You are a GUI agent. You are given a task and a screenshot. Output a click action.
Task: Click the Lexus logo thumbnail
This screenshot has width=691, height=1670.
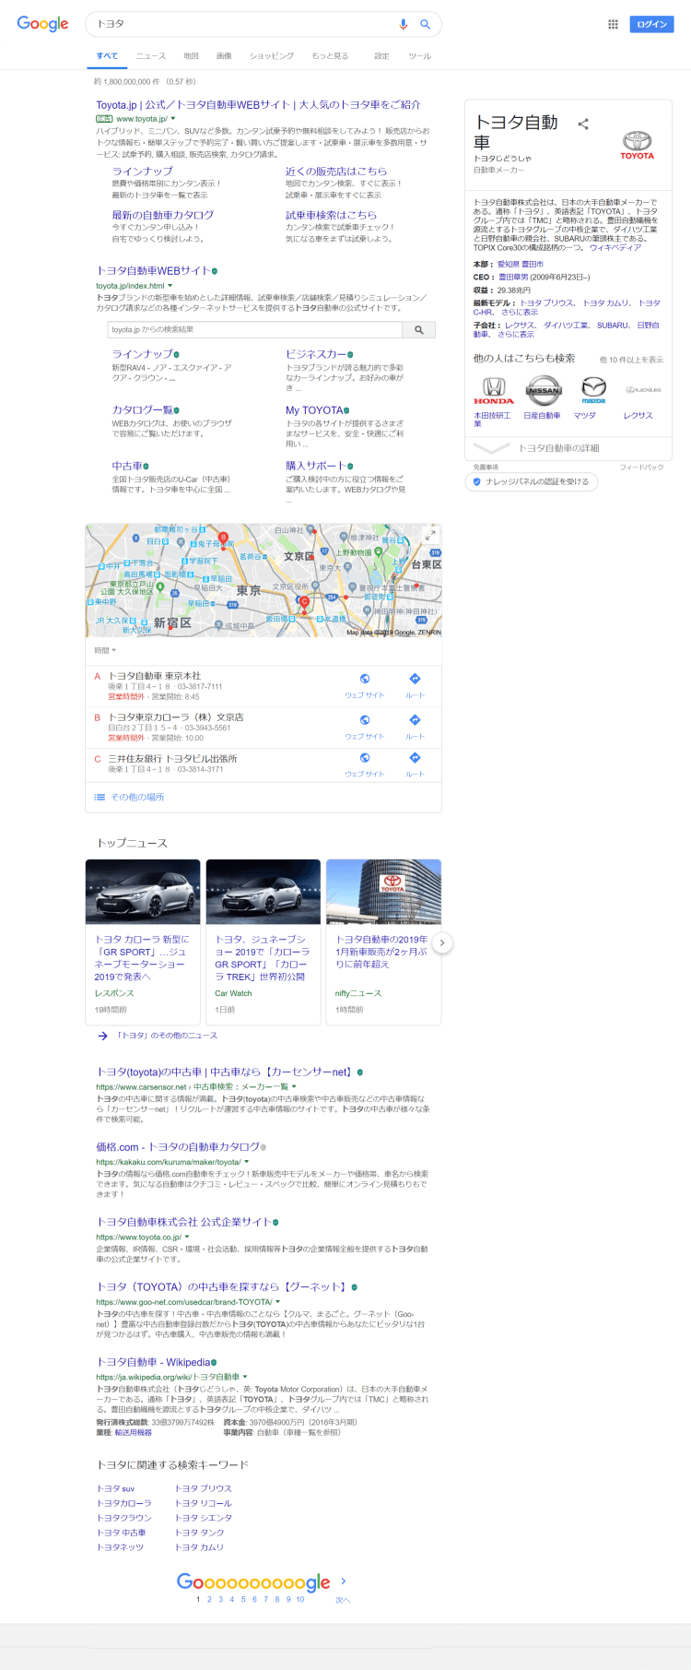click(x=643, y=391)
